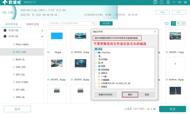Check the JPEG (4) checkbox
The image size is (190, 115).
tap(14, 97)
